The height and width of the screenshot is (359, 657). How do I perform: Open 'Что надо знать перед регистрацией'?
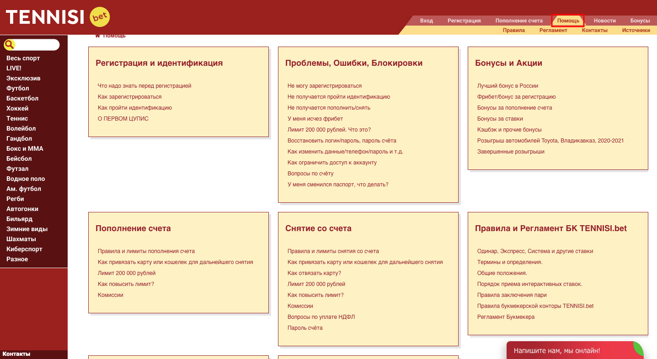click(x=144, y=85)
